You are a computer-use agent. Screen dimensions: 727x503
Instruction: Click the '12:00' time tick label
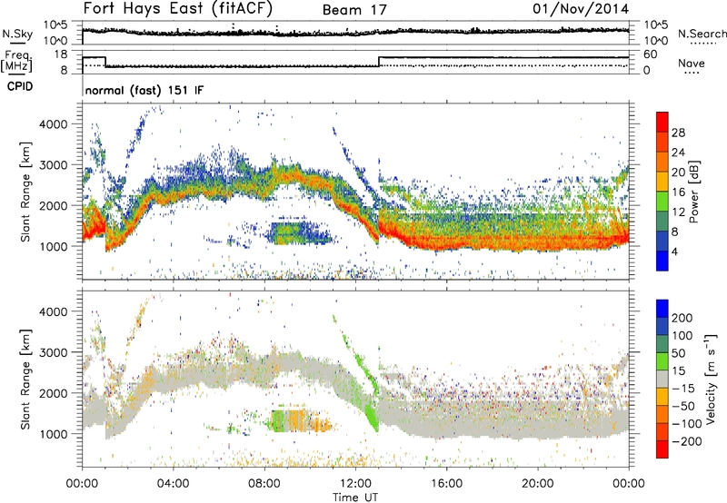355,484
